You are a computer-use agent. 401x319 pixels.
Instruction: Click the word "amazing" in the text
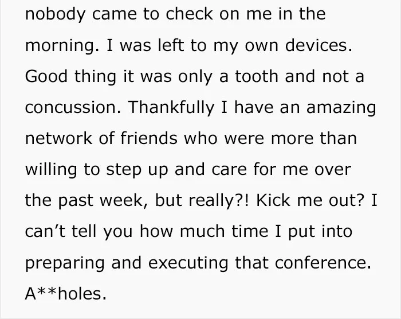pos(341,107)
